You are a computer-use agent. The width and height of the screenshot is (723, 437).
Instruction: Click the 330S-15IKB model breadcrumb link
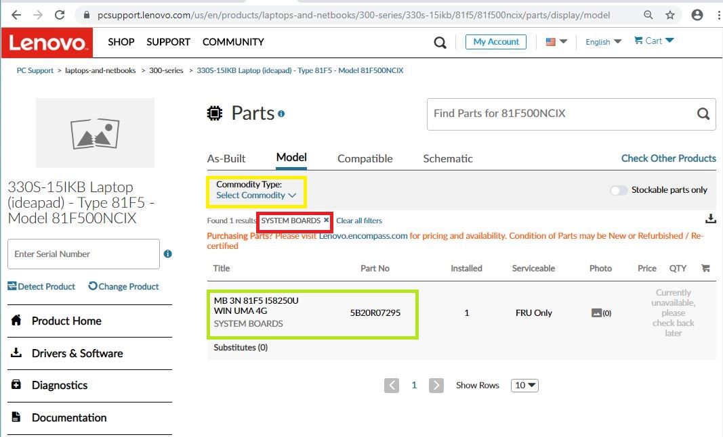click(300, 70)
